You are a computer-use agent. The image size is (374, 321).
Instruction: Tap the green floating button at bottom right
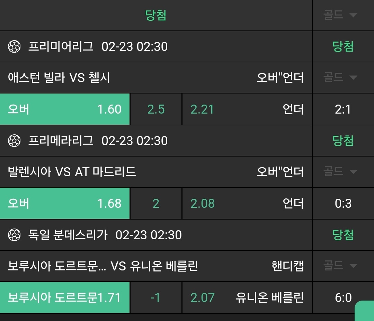tap(365, 311)
